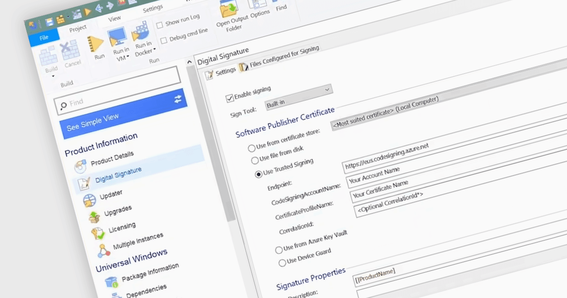
Task: Open Product Details in the sidebar
Action: (112, 158)
